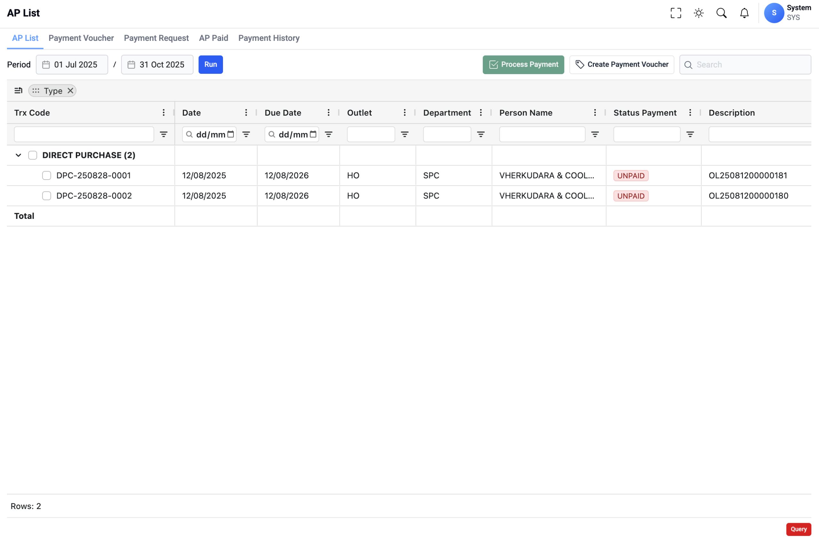
Task: Select row DPC-250828-0002 checkbox
Action: (x=47, y=196)
